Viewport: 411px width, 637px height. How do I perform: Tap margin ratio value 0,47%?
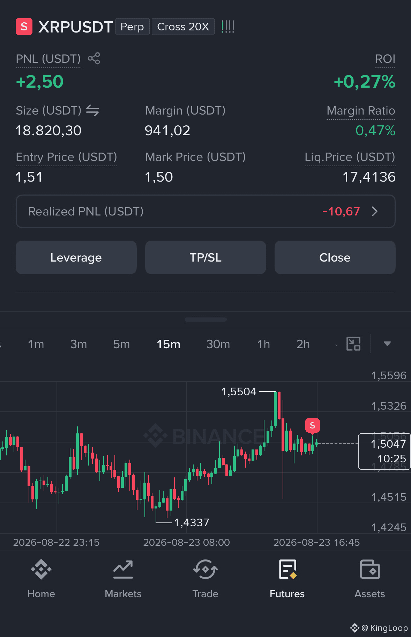[x=375, y=131]
